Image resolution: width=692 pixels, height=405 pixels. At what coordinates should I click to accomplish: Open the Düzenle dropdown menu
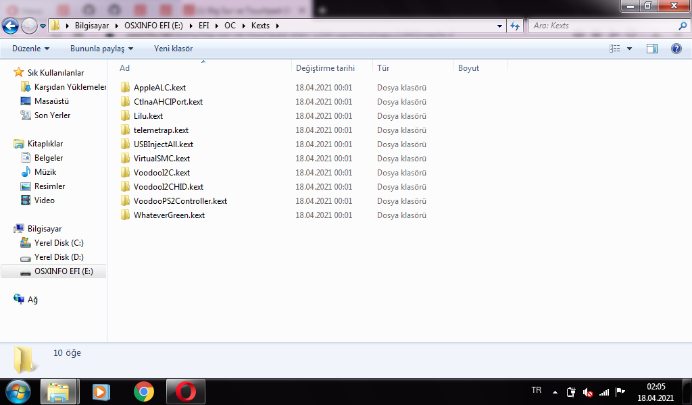point(30,49)
